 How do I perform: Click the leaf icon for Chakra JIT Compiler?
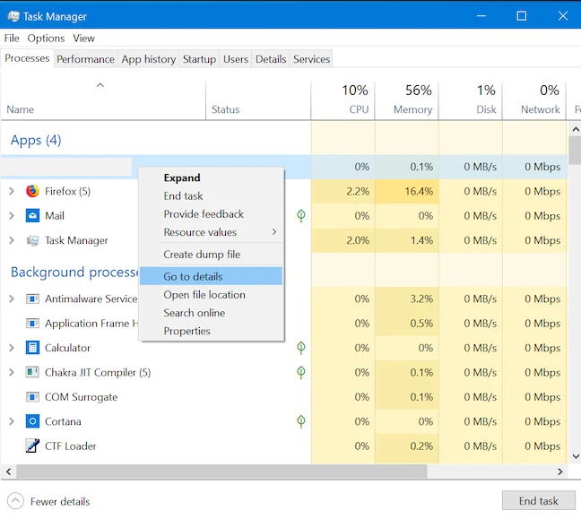[301, 372]
